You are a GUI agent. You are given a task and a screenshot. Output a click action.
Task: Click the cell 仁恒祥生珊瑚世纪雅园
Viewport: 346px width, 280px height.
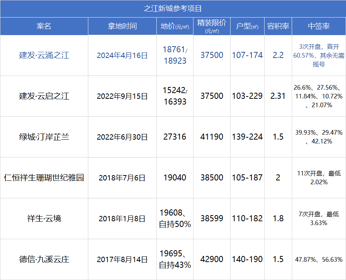click(x=44, y=178)
